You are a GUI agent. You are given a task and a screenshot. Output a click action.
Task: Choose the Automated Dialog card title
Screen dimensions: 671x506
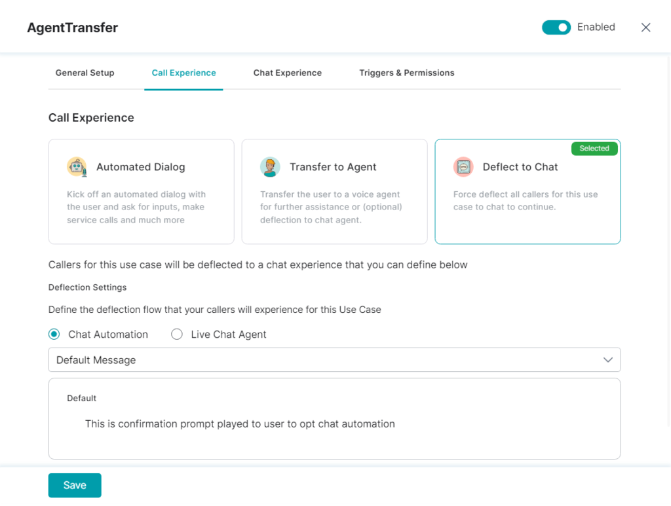pyautogui.click(x=140, y=167)
